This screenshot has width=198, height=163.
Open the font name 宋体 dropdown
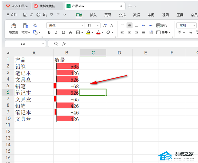coord(83,25)
